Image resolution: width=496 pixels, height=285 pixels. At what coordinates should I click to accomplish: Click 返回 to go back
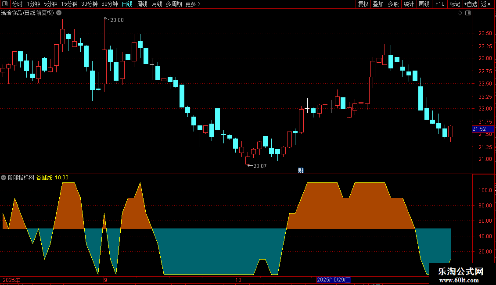[x=486, y=4]
